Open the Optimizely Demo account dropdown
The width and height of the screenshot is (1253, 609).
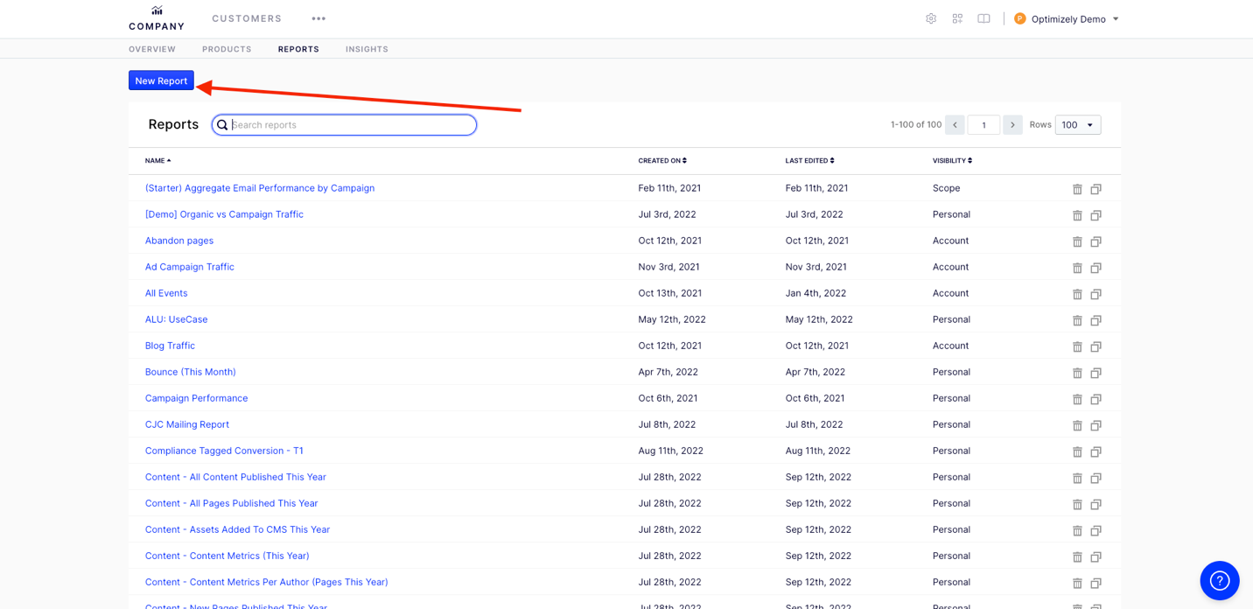1066,18
